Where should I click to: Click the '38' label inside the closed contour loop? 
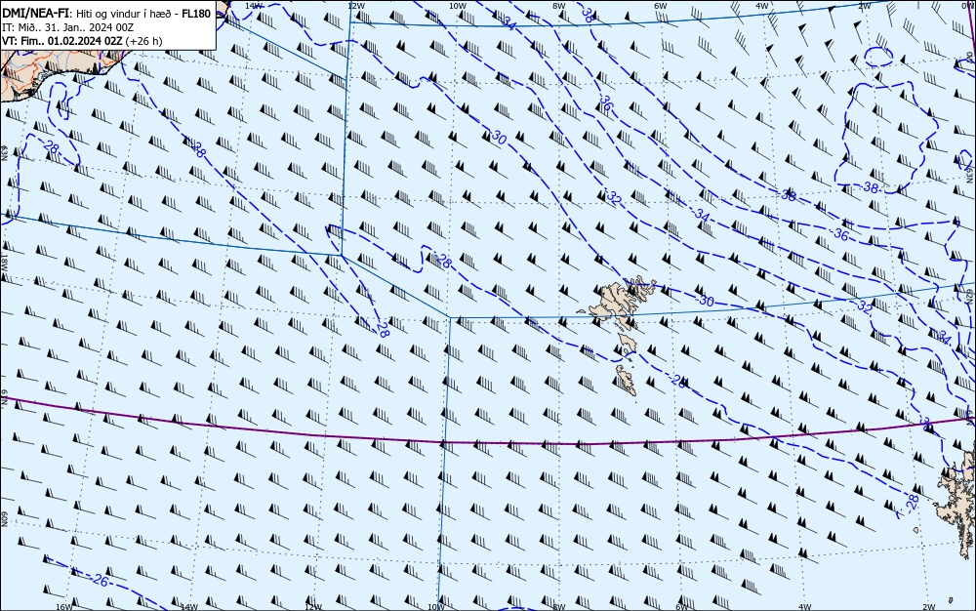(871, 186)
